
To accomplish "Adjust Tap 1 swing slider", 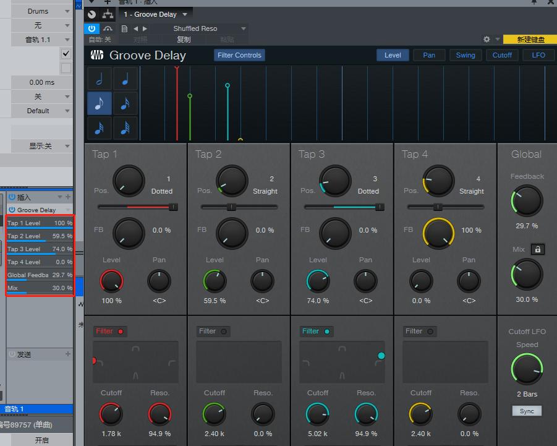I will (x=138, y=207).
